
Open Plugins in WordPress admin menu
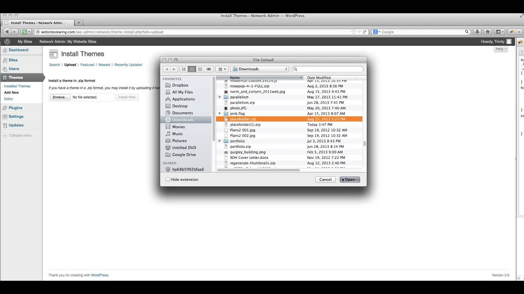point(16,108)
